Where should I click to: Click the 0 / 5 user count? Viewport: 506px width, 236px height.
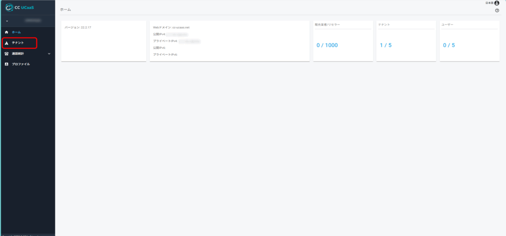click(x=448, y=45)
